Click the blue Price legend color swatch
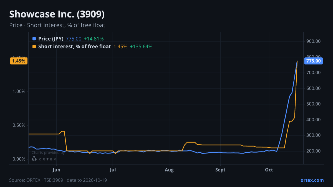The height and width of the screenshot is (187, 333). (34, 39)
